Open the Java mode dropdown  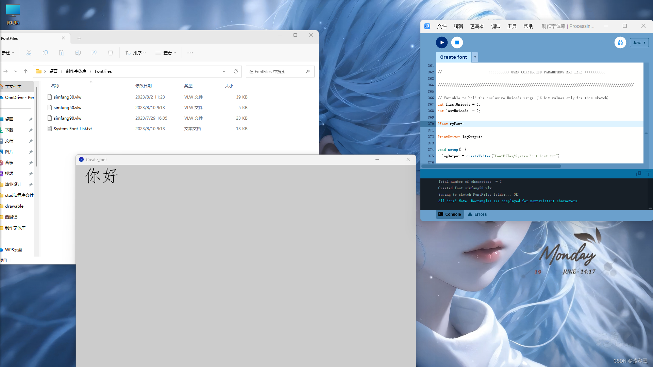639,42
